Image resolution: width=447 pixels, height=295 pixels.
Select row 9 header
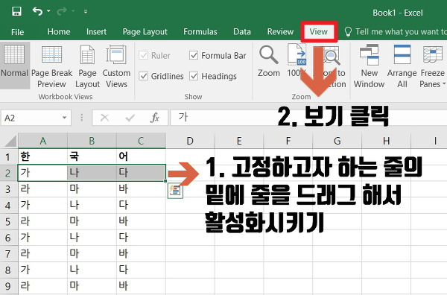(x=8, y=286)
